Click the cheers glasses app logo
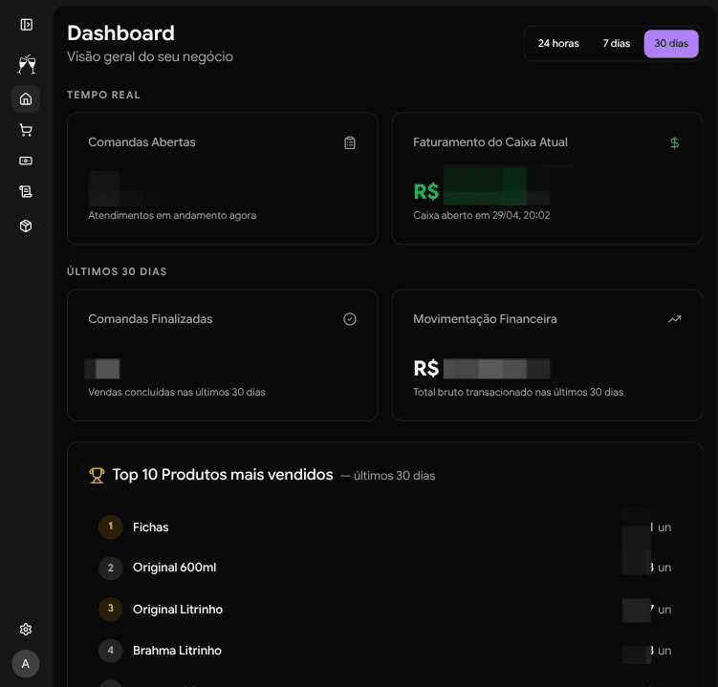This screenshot has height=687, width=718. 27,64
